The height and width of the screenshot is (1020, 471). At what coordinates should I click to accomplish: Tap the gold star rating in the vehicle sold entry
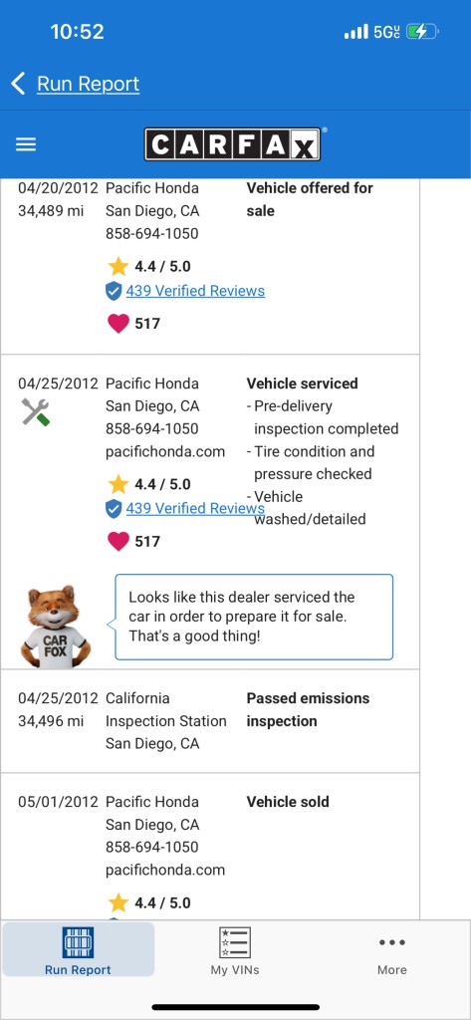(118, 902)
